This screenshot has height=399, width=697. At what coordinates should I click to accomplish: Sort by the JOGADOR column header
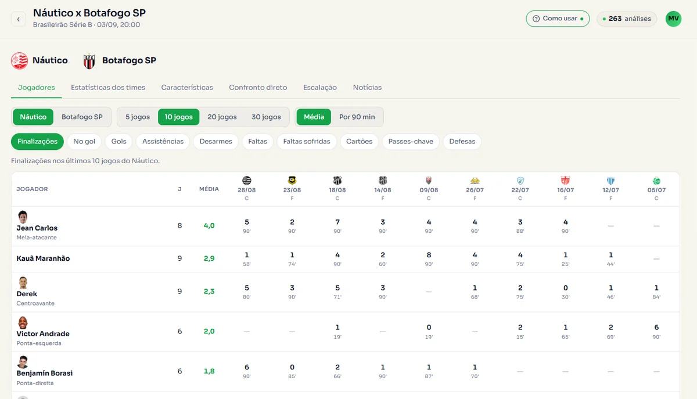click(32, 189)
